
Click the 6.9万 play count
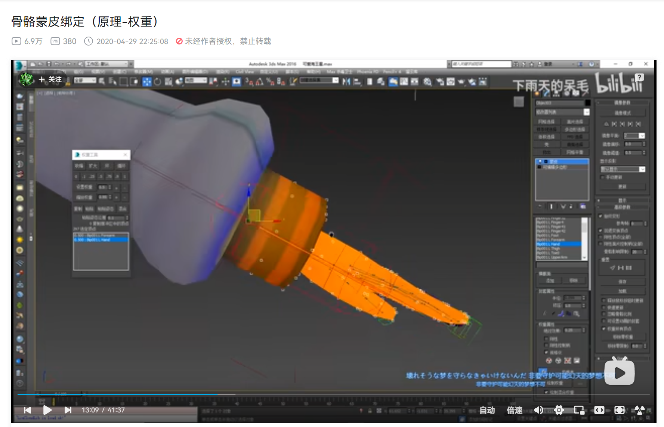pyautogui.click(x=27, y=41)
